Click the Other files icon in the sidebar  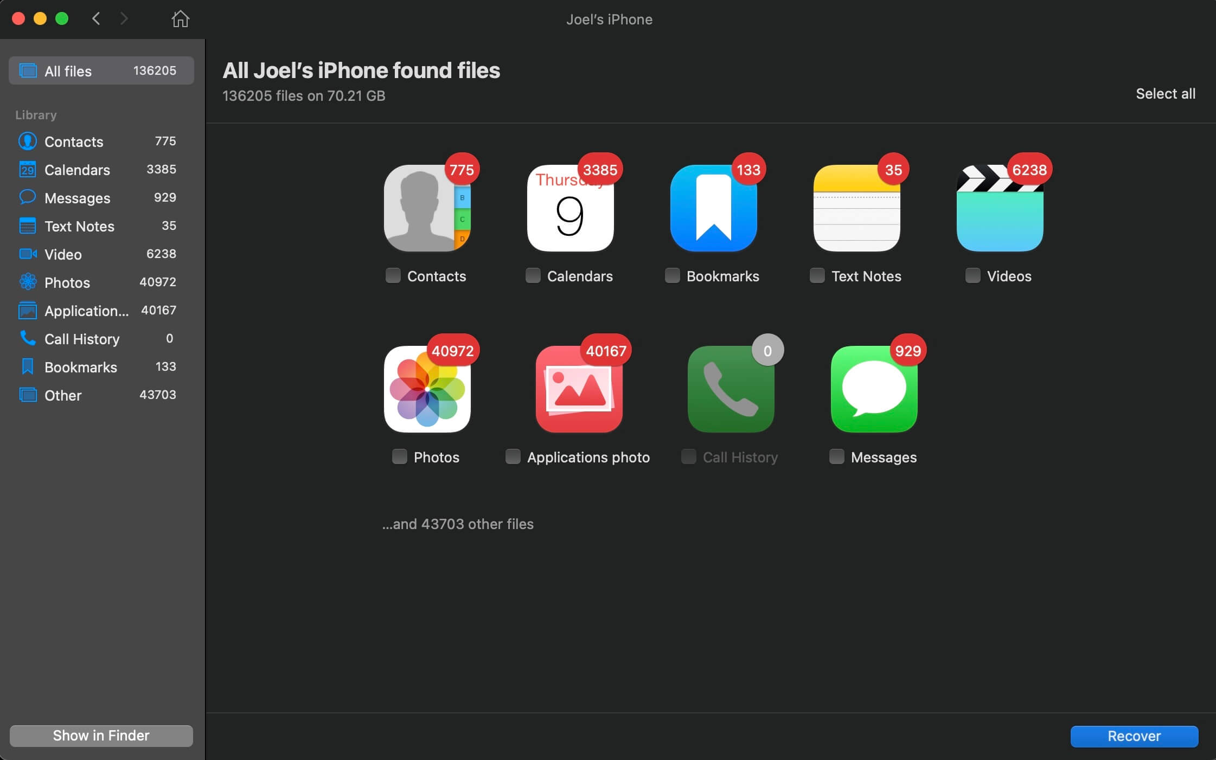28,395
